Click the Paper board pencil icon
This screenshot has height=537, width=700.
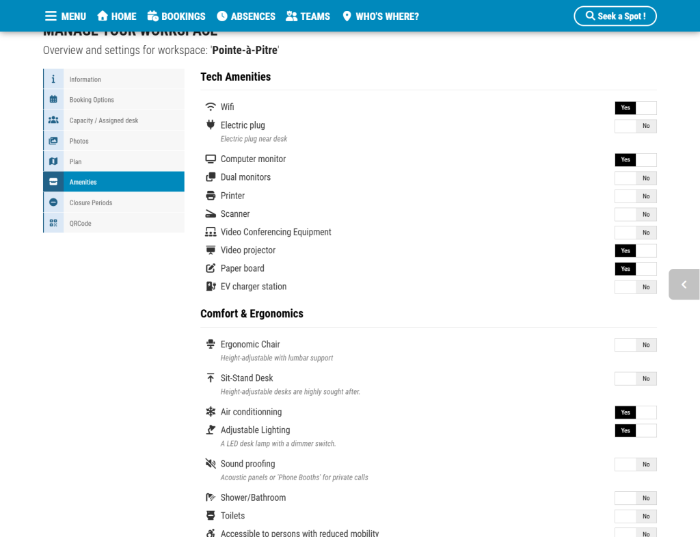click(211, 268)
